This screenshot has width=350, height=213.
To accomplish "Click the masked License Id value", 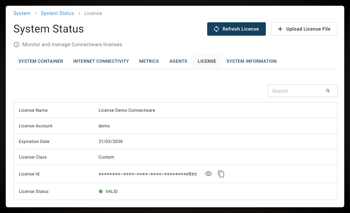I will pyautogui.click(x=148, y=174).
